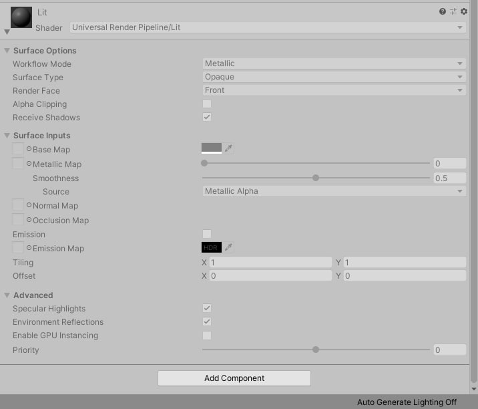Collapse the Lit material foldout arrow
478x409 pixels.
click(7, 31)
